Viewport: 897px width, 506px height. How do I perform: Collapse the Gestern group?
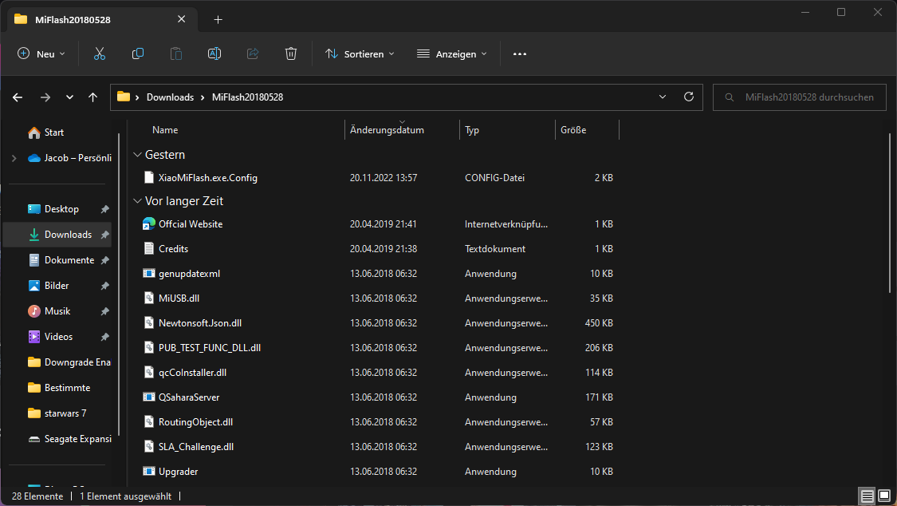[138, 155]
